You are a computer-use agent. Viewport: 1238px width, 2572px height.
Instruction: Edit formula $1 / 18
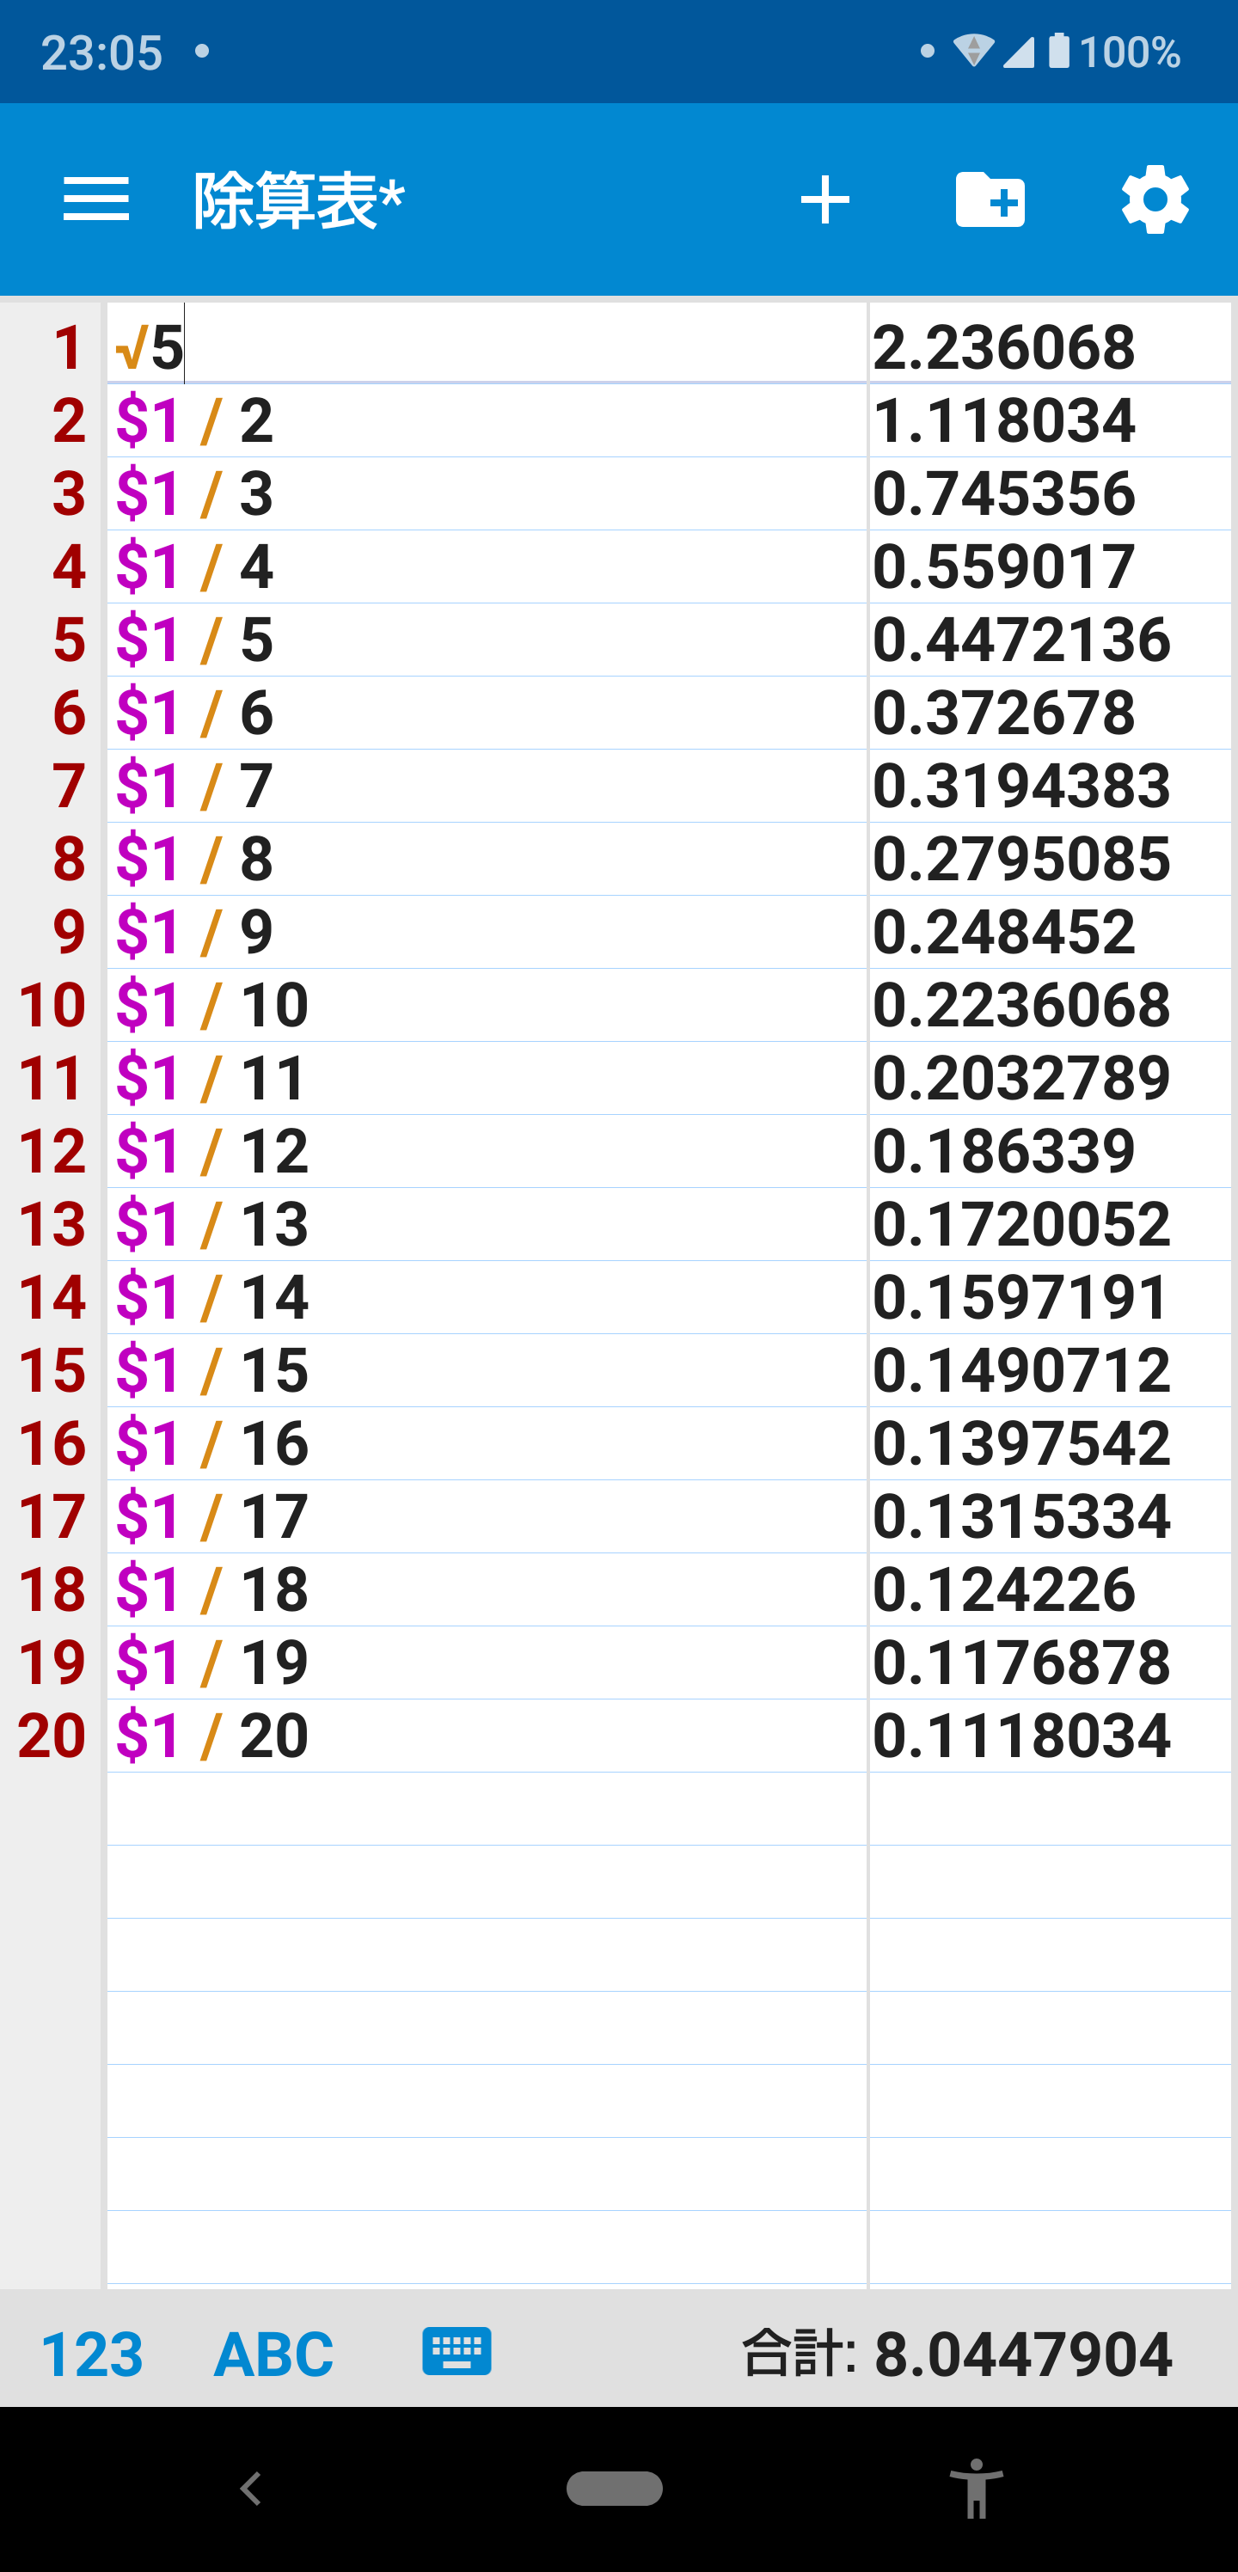point(487,1589)
